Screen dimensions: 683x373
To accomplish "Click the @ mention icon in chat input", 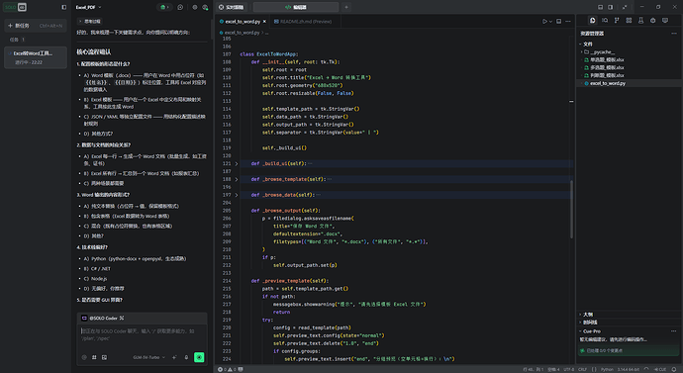I will tap(84, 357).
